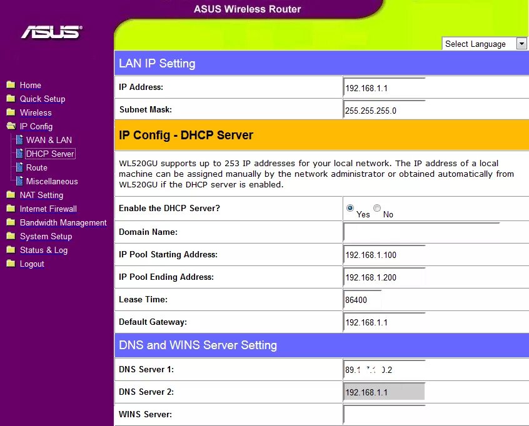This screenshot has height=426, width=529.
Task: Click the IP Pool Starting Address field
Action: click(384, 255)
